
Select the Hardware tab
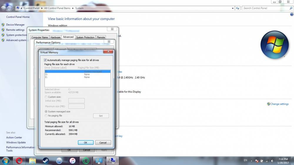pyautogui.click(x=55, y=38)
